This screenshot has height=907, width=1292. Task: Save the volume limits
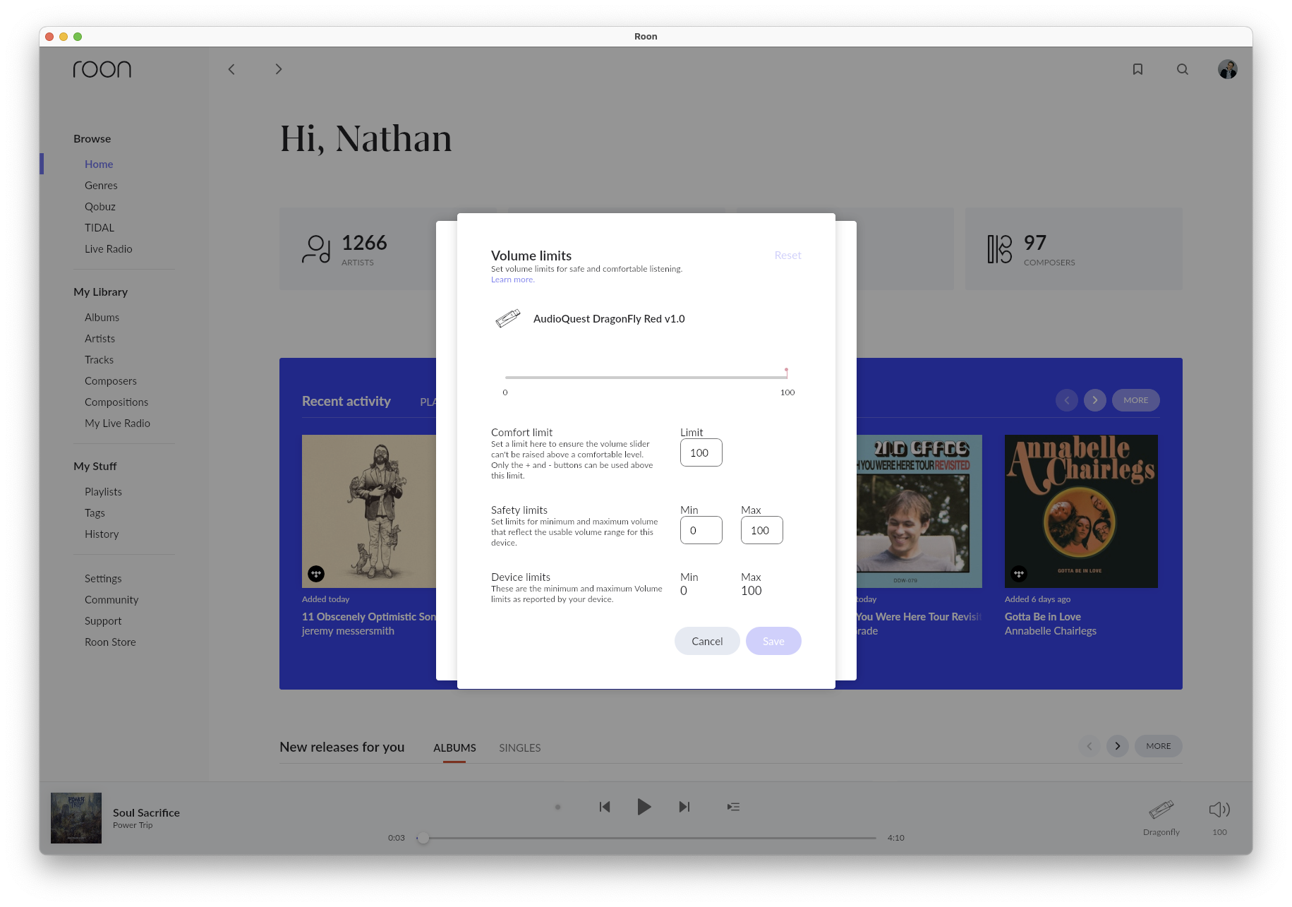click(773, 641)
